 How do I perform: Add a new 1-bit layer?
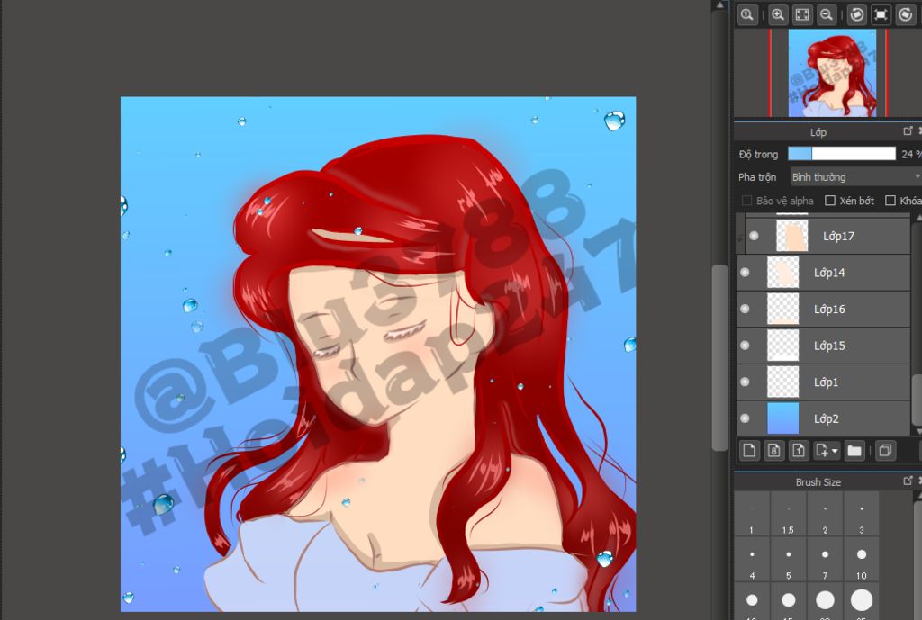pos(799,451)
